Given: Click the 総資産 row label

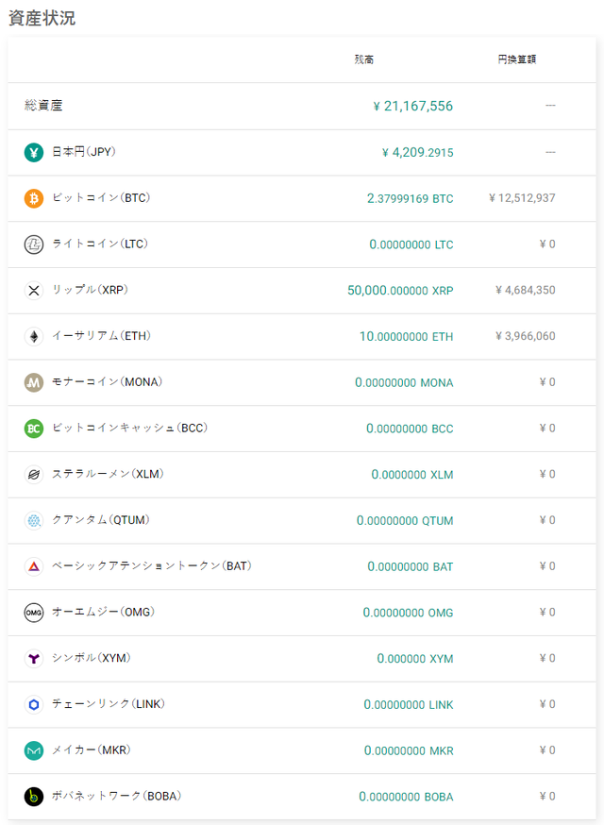Looking at the screenshot, I should pos(43,106).
